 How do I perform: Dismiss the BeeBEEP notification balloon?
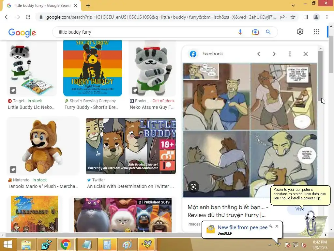pos(277,226)
